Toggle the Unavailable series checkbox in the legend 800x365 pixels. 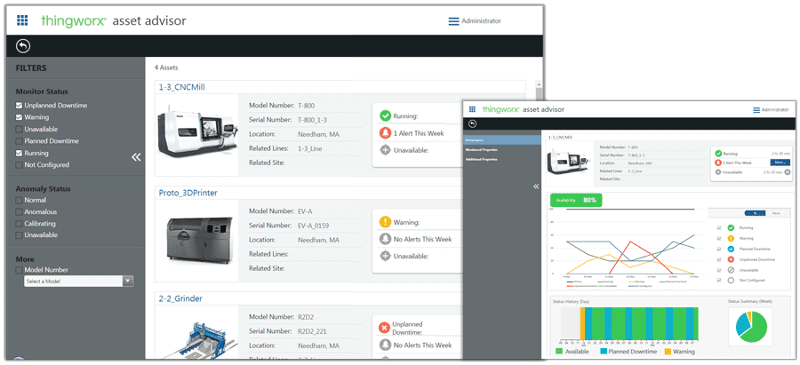pyautogui.click(x=719, y=270)
